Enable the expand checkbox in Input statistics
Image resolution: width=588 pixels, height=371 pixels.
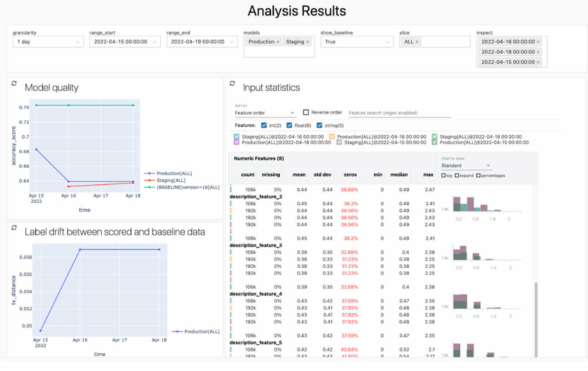click(x=458, y=175)
